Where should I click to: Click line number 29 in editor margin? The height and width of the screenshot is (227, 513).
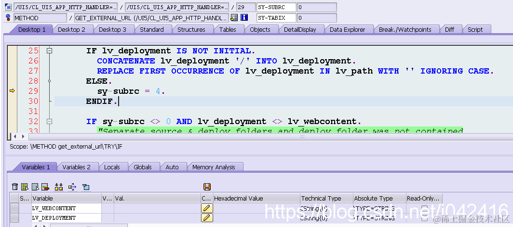pyautogui.click(x=33, y=91)
